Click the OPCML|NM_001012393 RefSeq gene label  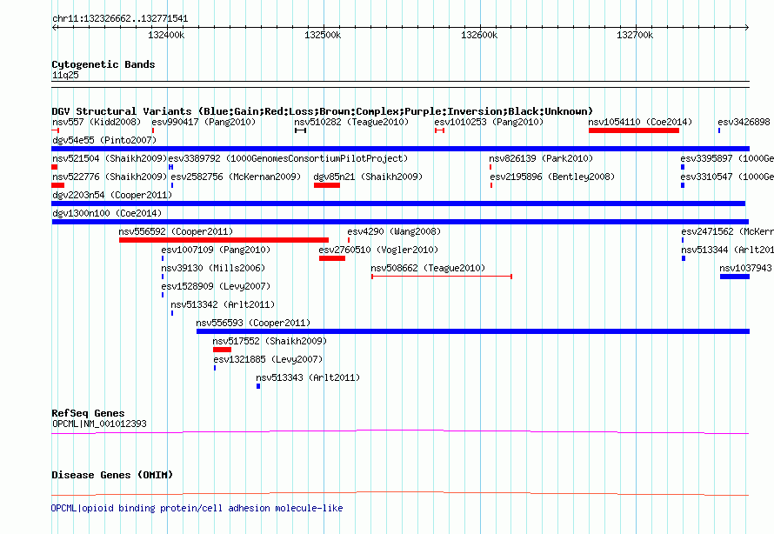[99, 424]
